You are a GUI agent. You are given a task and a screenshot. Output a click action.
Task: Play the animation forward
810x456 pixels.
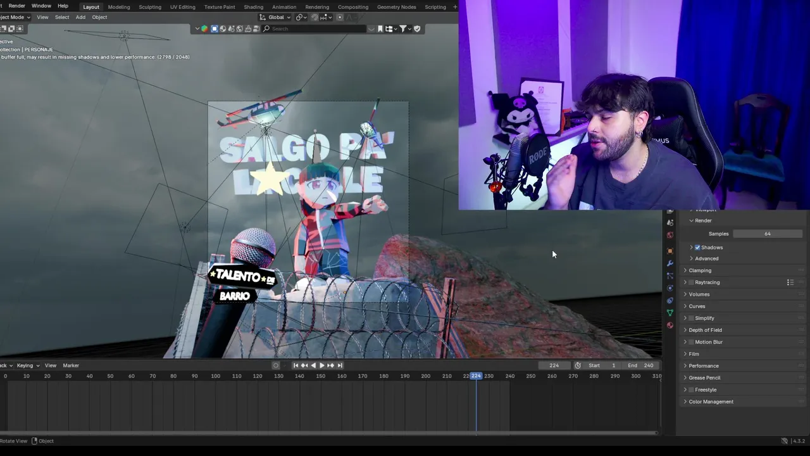coord(322,365)
